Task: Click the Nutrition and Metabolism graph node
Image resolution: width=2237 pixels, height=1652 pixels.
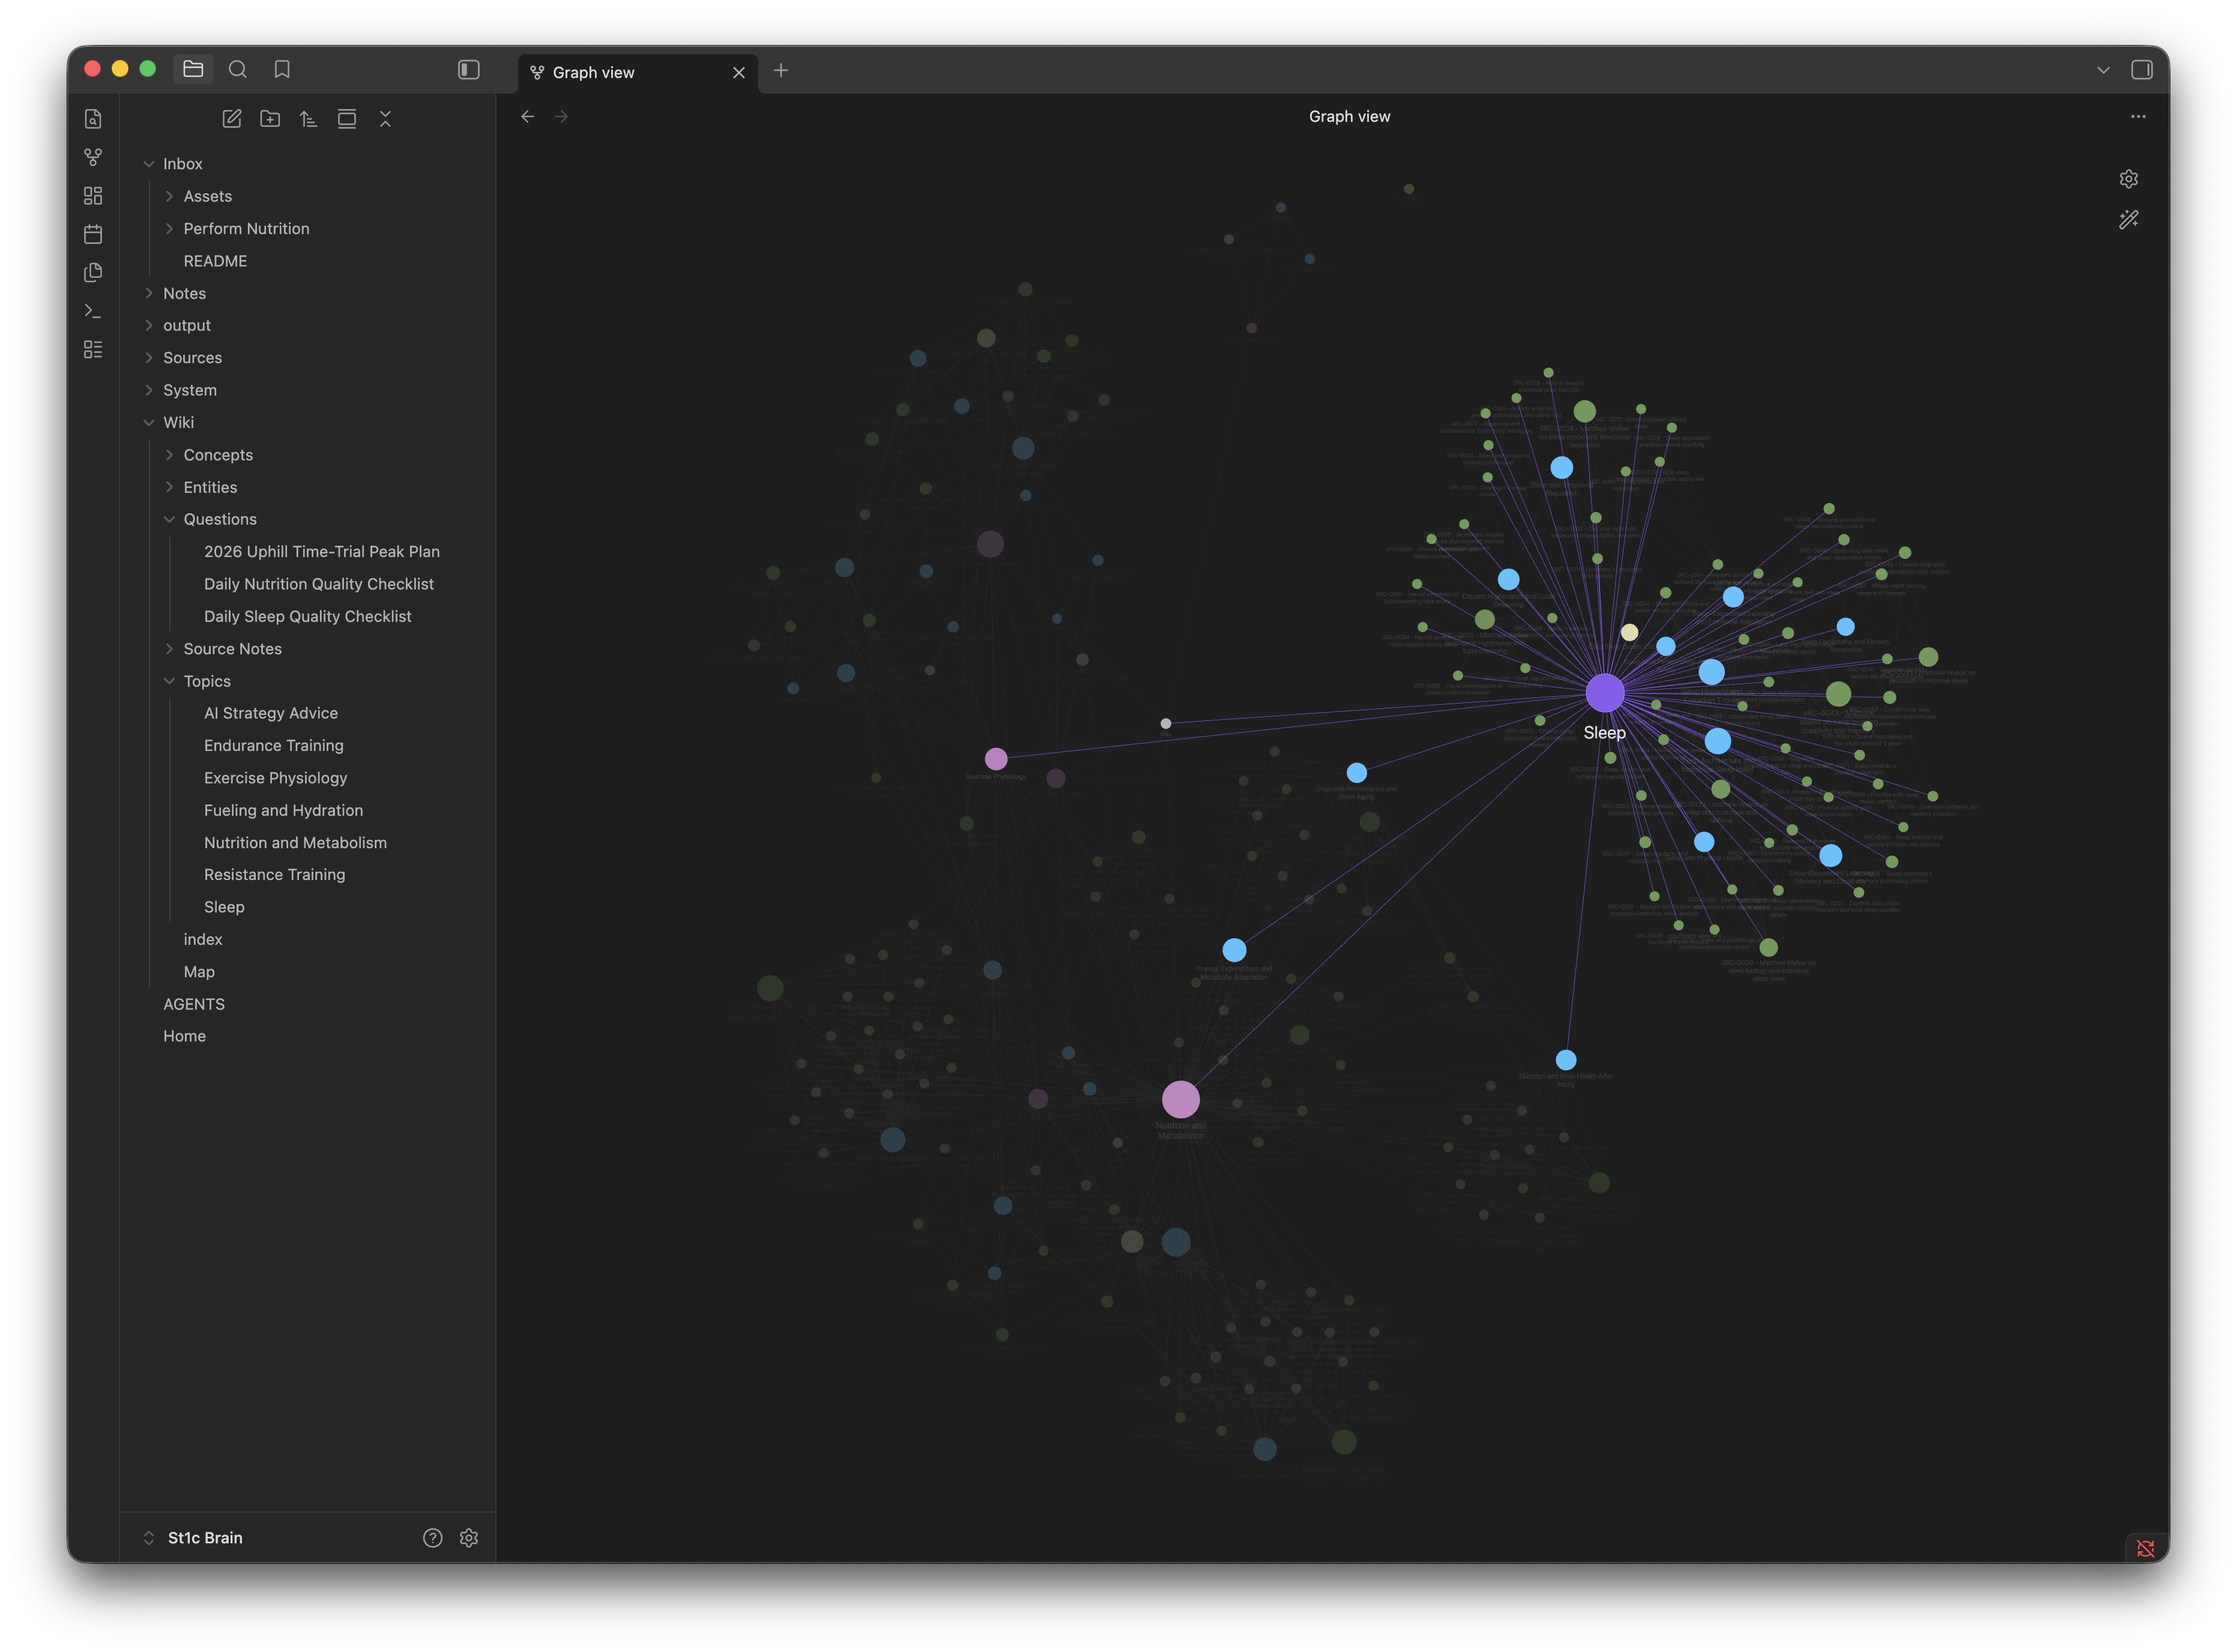Action: [x=1181, y=1100]
